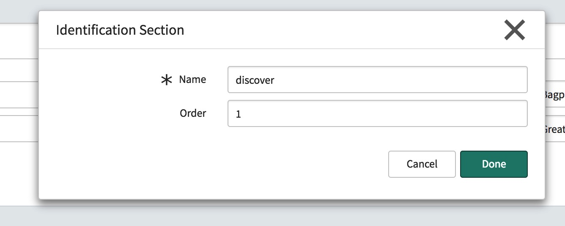Click the partially hidden Bagp text behind dialog
Screen dimensions: 565x226
click(554, 95)
